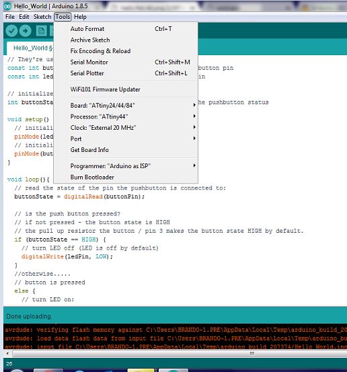Expand the Port submenu
Image resolution: width=347 pixels, height=372 pixels.
[x=126, y=139]
